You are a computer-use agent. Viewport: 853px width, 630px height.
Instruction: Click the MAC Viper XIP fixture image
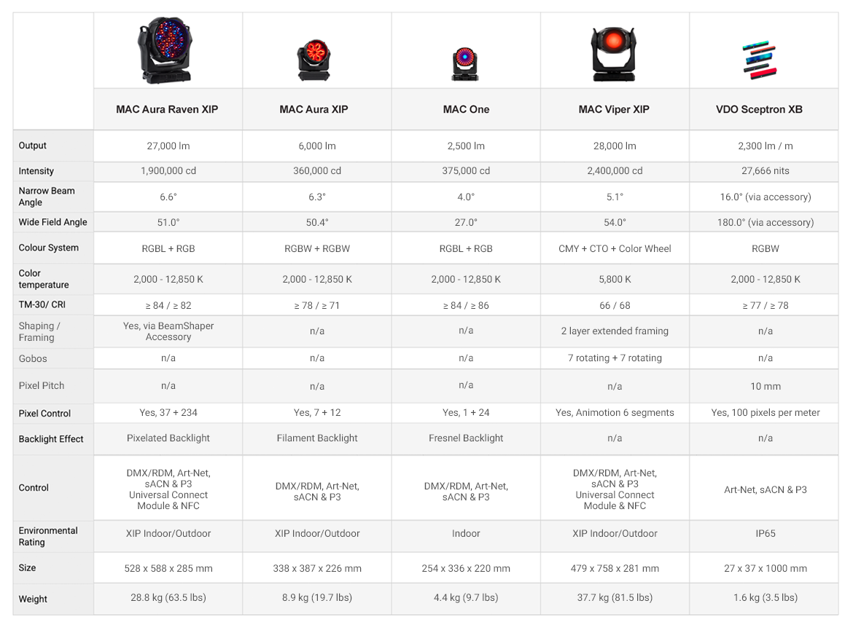[x=614, y=55]
